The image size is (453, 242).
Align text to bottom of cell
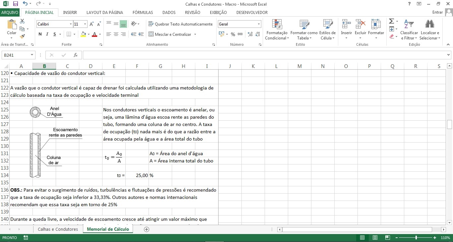(123, 24)
